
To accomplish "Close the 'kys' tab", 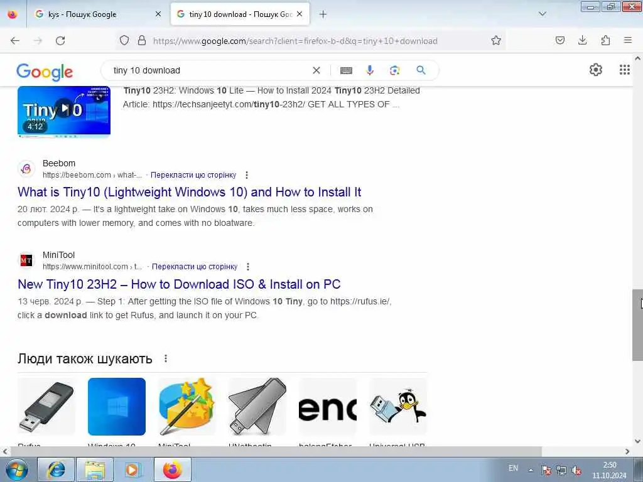I will [x=158, y=14].
